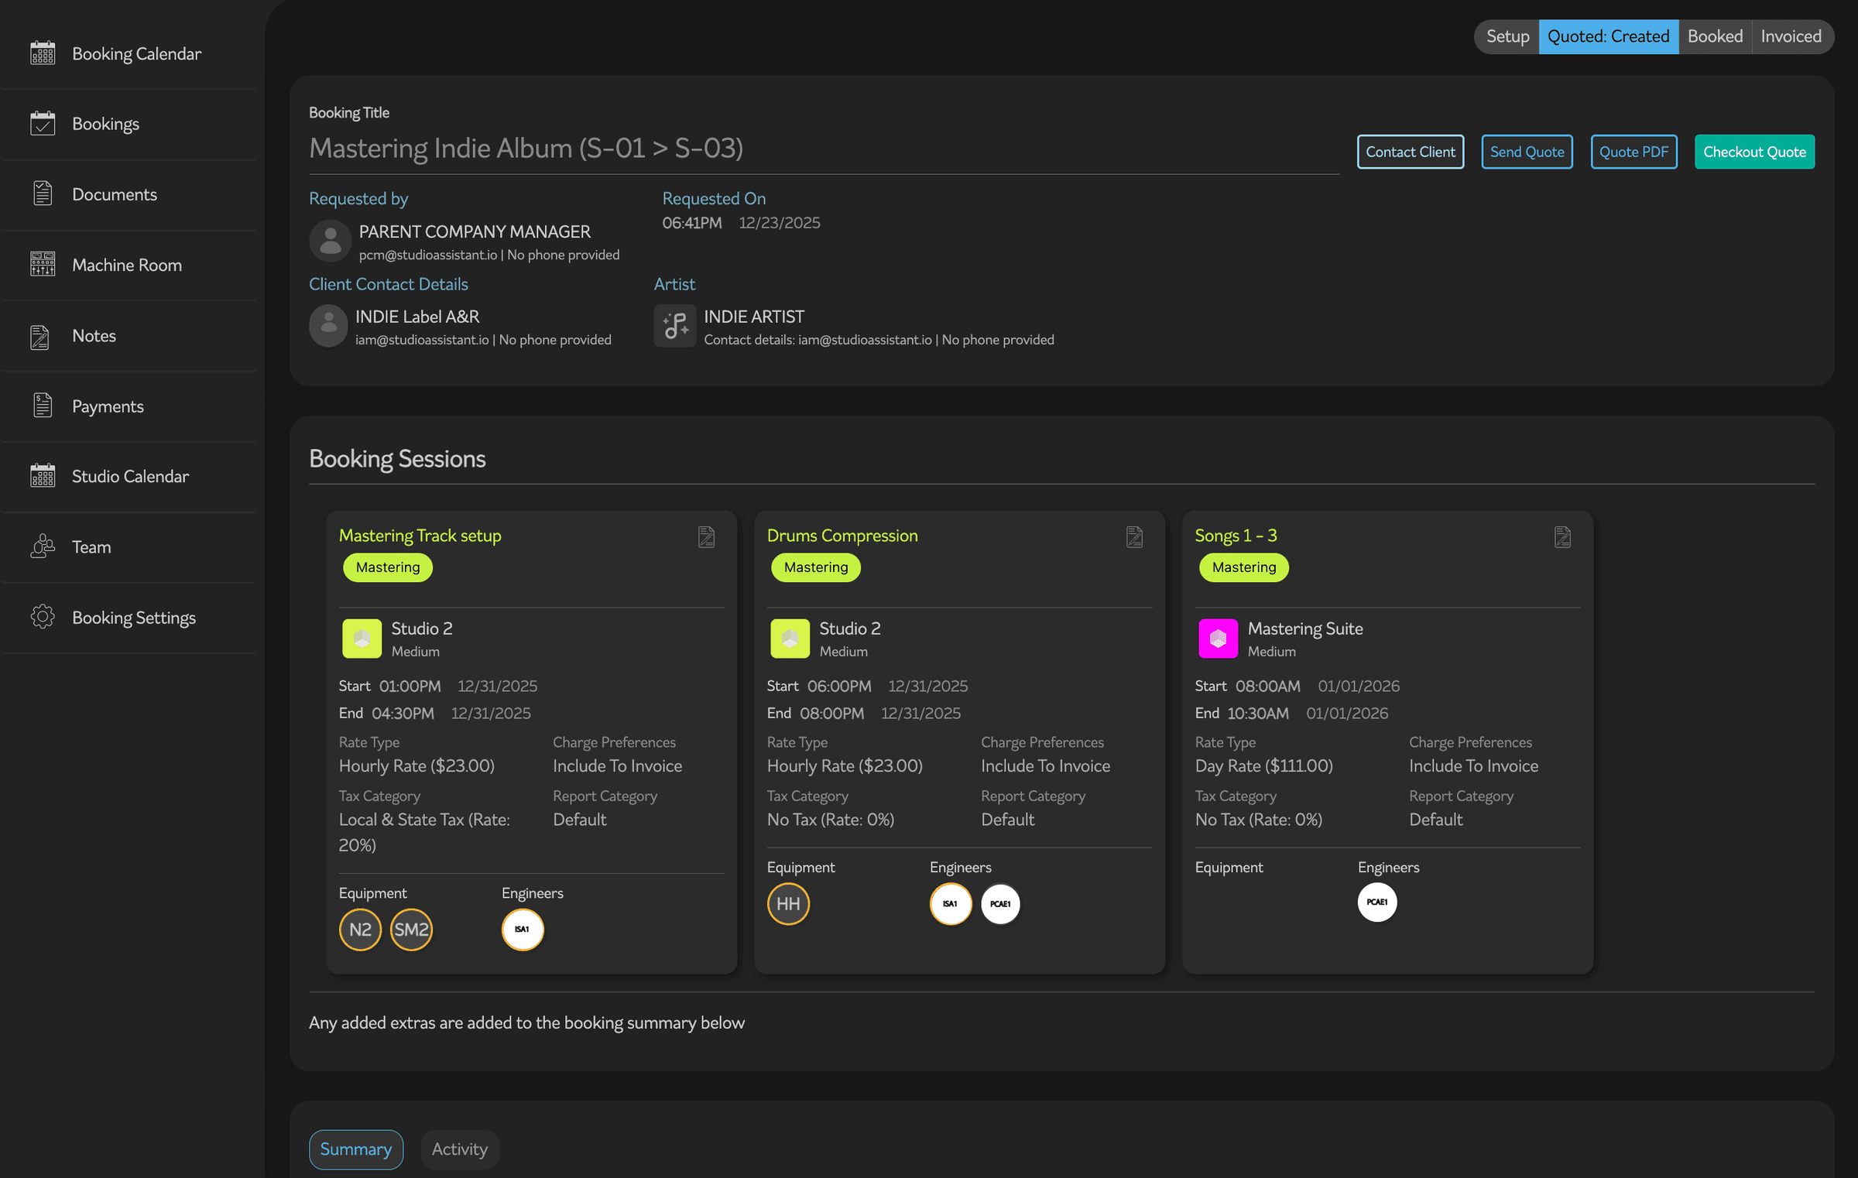Open the Booking Settings gear icon
The height and width of the screenshot is (1178, 1858).
[43, 617]
